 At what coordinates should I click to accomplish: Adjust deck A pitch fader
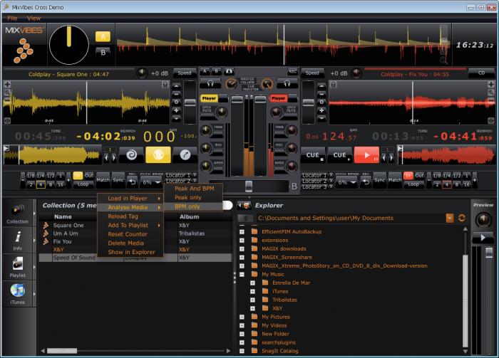(190, 102)
